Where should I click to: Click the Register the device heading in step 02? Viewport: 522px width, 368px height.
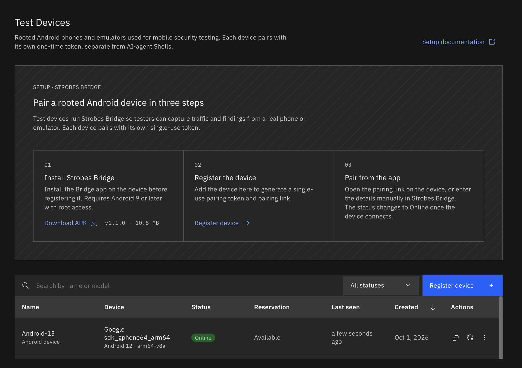click(225, 177)
